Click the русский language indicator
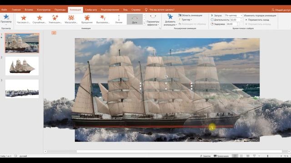 (x=23, y=156)
